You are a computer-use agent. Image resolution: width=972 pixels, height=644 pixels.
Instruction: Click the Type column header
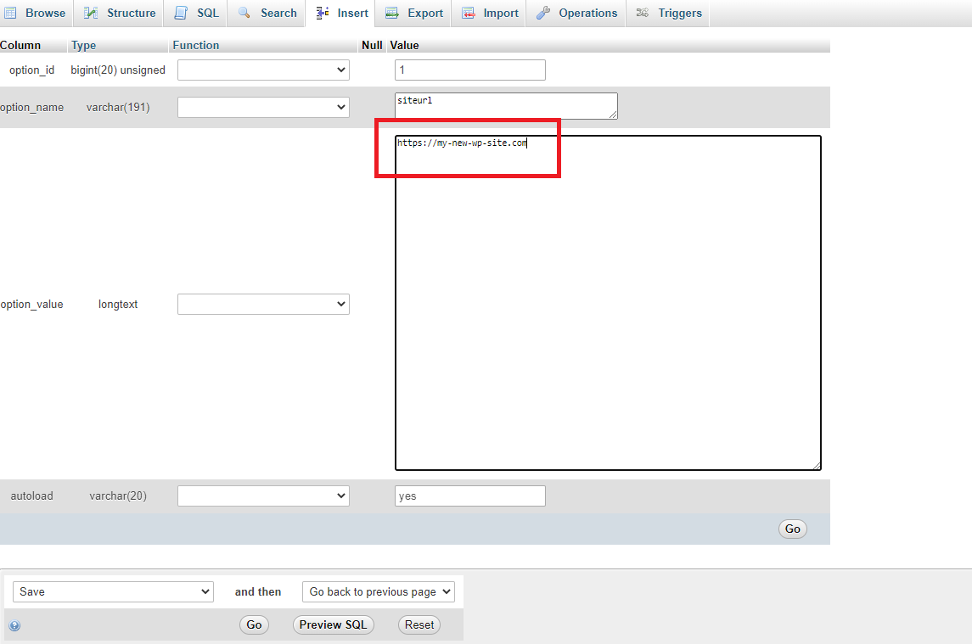[84, 45]
